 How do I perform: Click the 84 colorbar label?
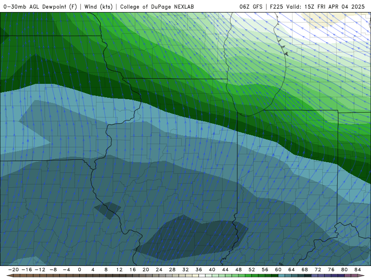pos(358,270)
